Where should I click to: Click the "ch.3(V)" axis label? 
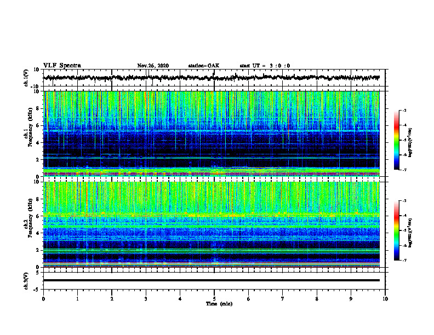coord(26,281)
